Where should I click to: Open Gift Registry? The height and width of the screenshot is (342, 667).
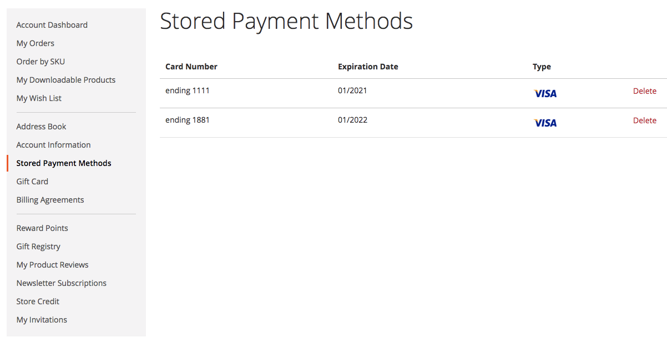38,247
